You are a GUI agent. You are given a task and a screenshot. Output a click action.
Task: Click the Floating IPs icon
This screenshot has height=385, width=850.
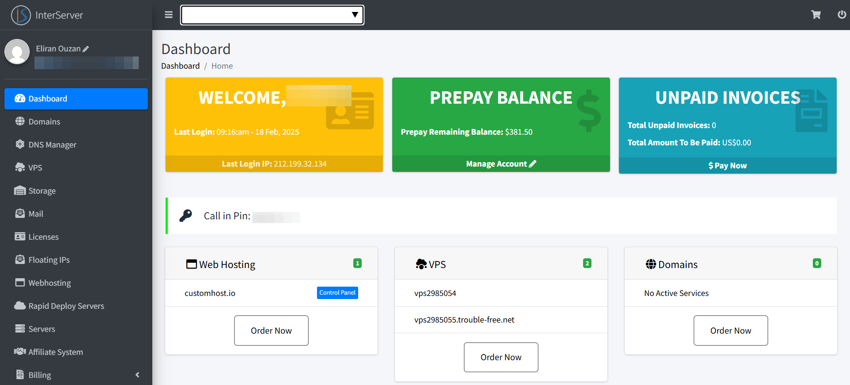pos(20,260)
